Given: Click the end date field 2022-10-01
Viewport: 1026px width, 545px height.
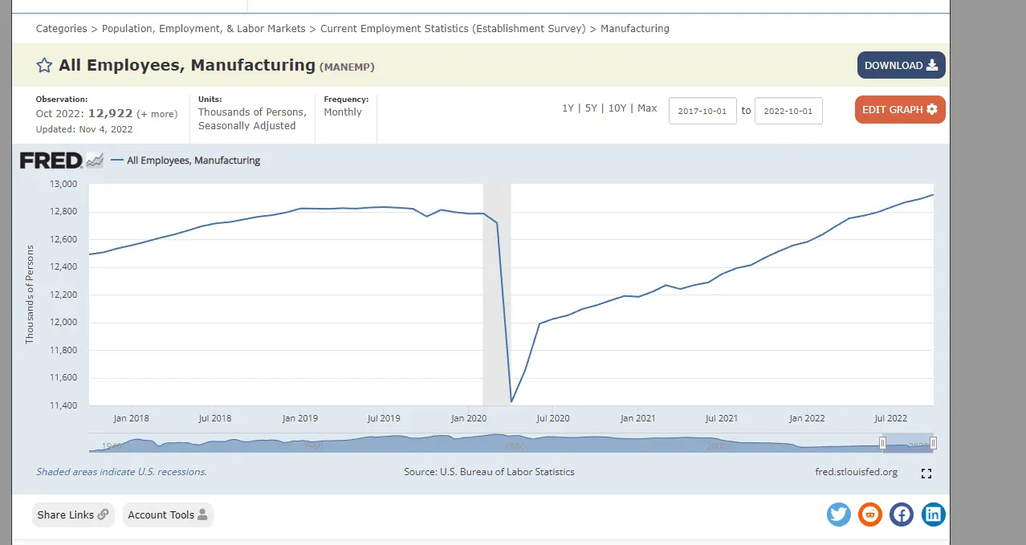Looking at the screenshot, I should pyautogui.click(x=788, y=111).
